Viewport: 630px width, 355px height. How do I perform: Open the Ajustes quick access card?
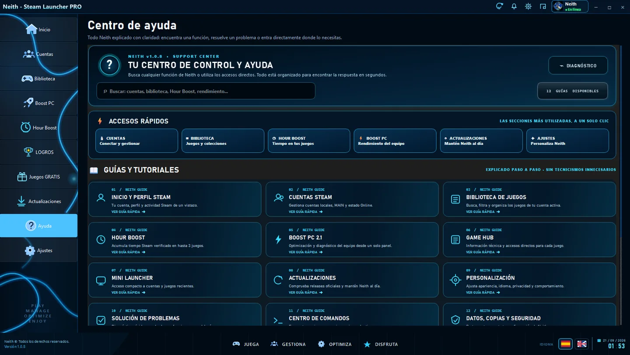coord(567,141)
